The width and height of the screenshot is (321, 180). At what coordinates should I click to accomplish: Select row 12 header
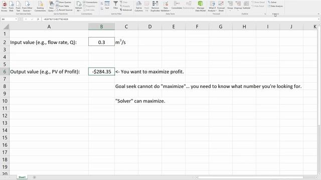click(x=5, y=115)
